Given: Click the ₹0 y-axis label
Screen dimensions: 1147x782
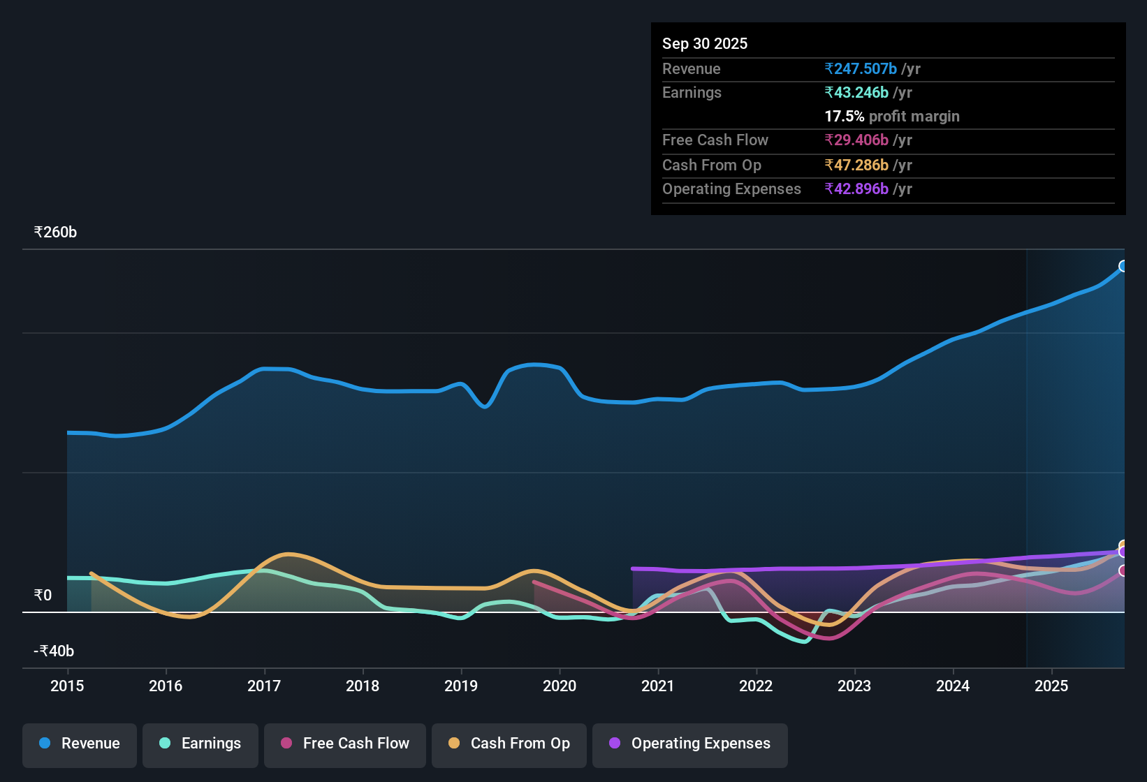Looking at the screenshot, I should pyautogui.click(x=43, y=595).
